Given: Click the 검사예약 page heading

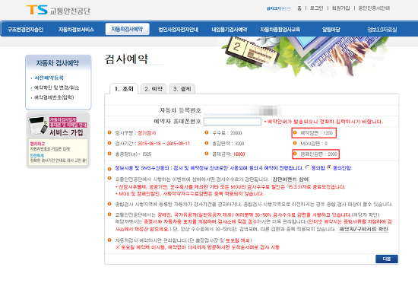Looking at the screenshot, I should pos(126,59).
